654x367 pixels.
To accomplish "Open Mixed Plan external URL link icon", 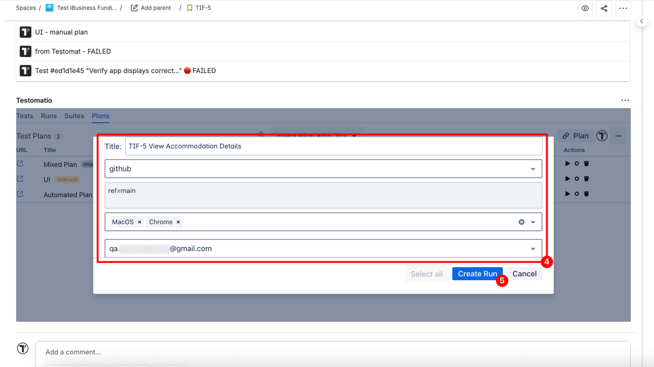I will (x=20, y=164).
